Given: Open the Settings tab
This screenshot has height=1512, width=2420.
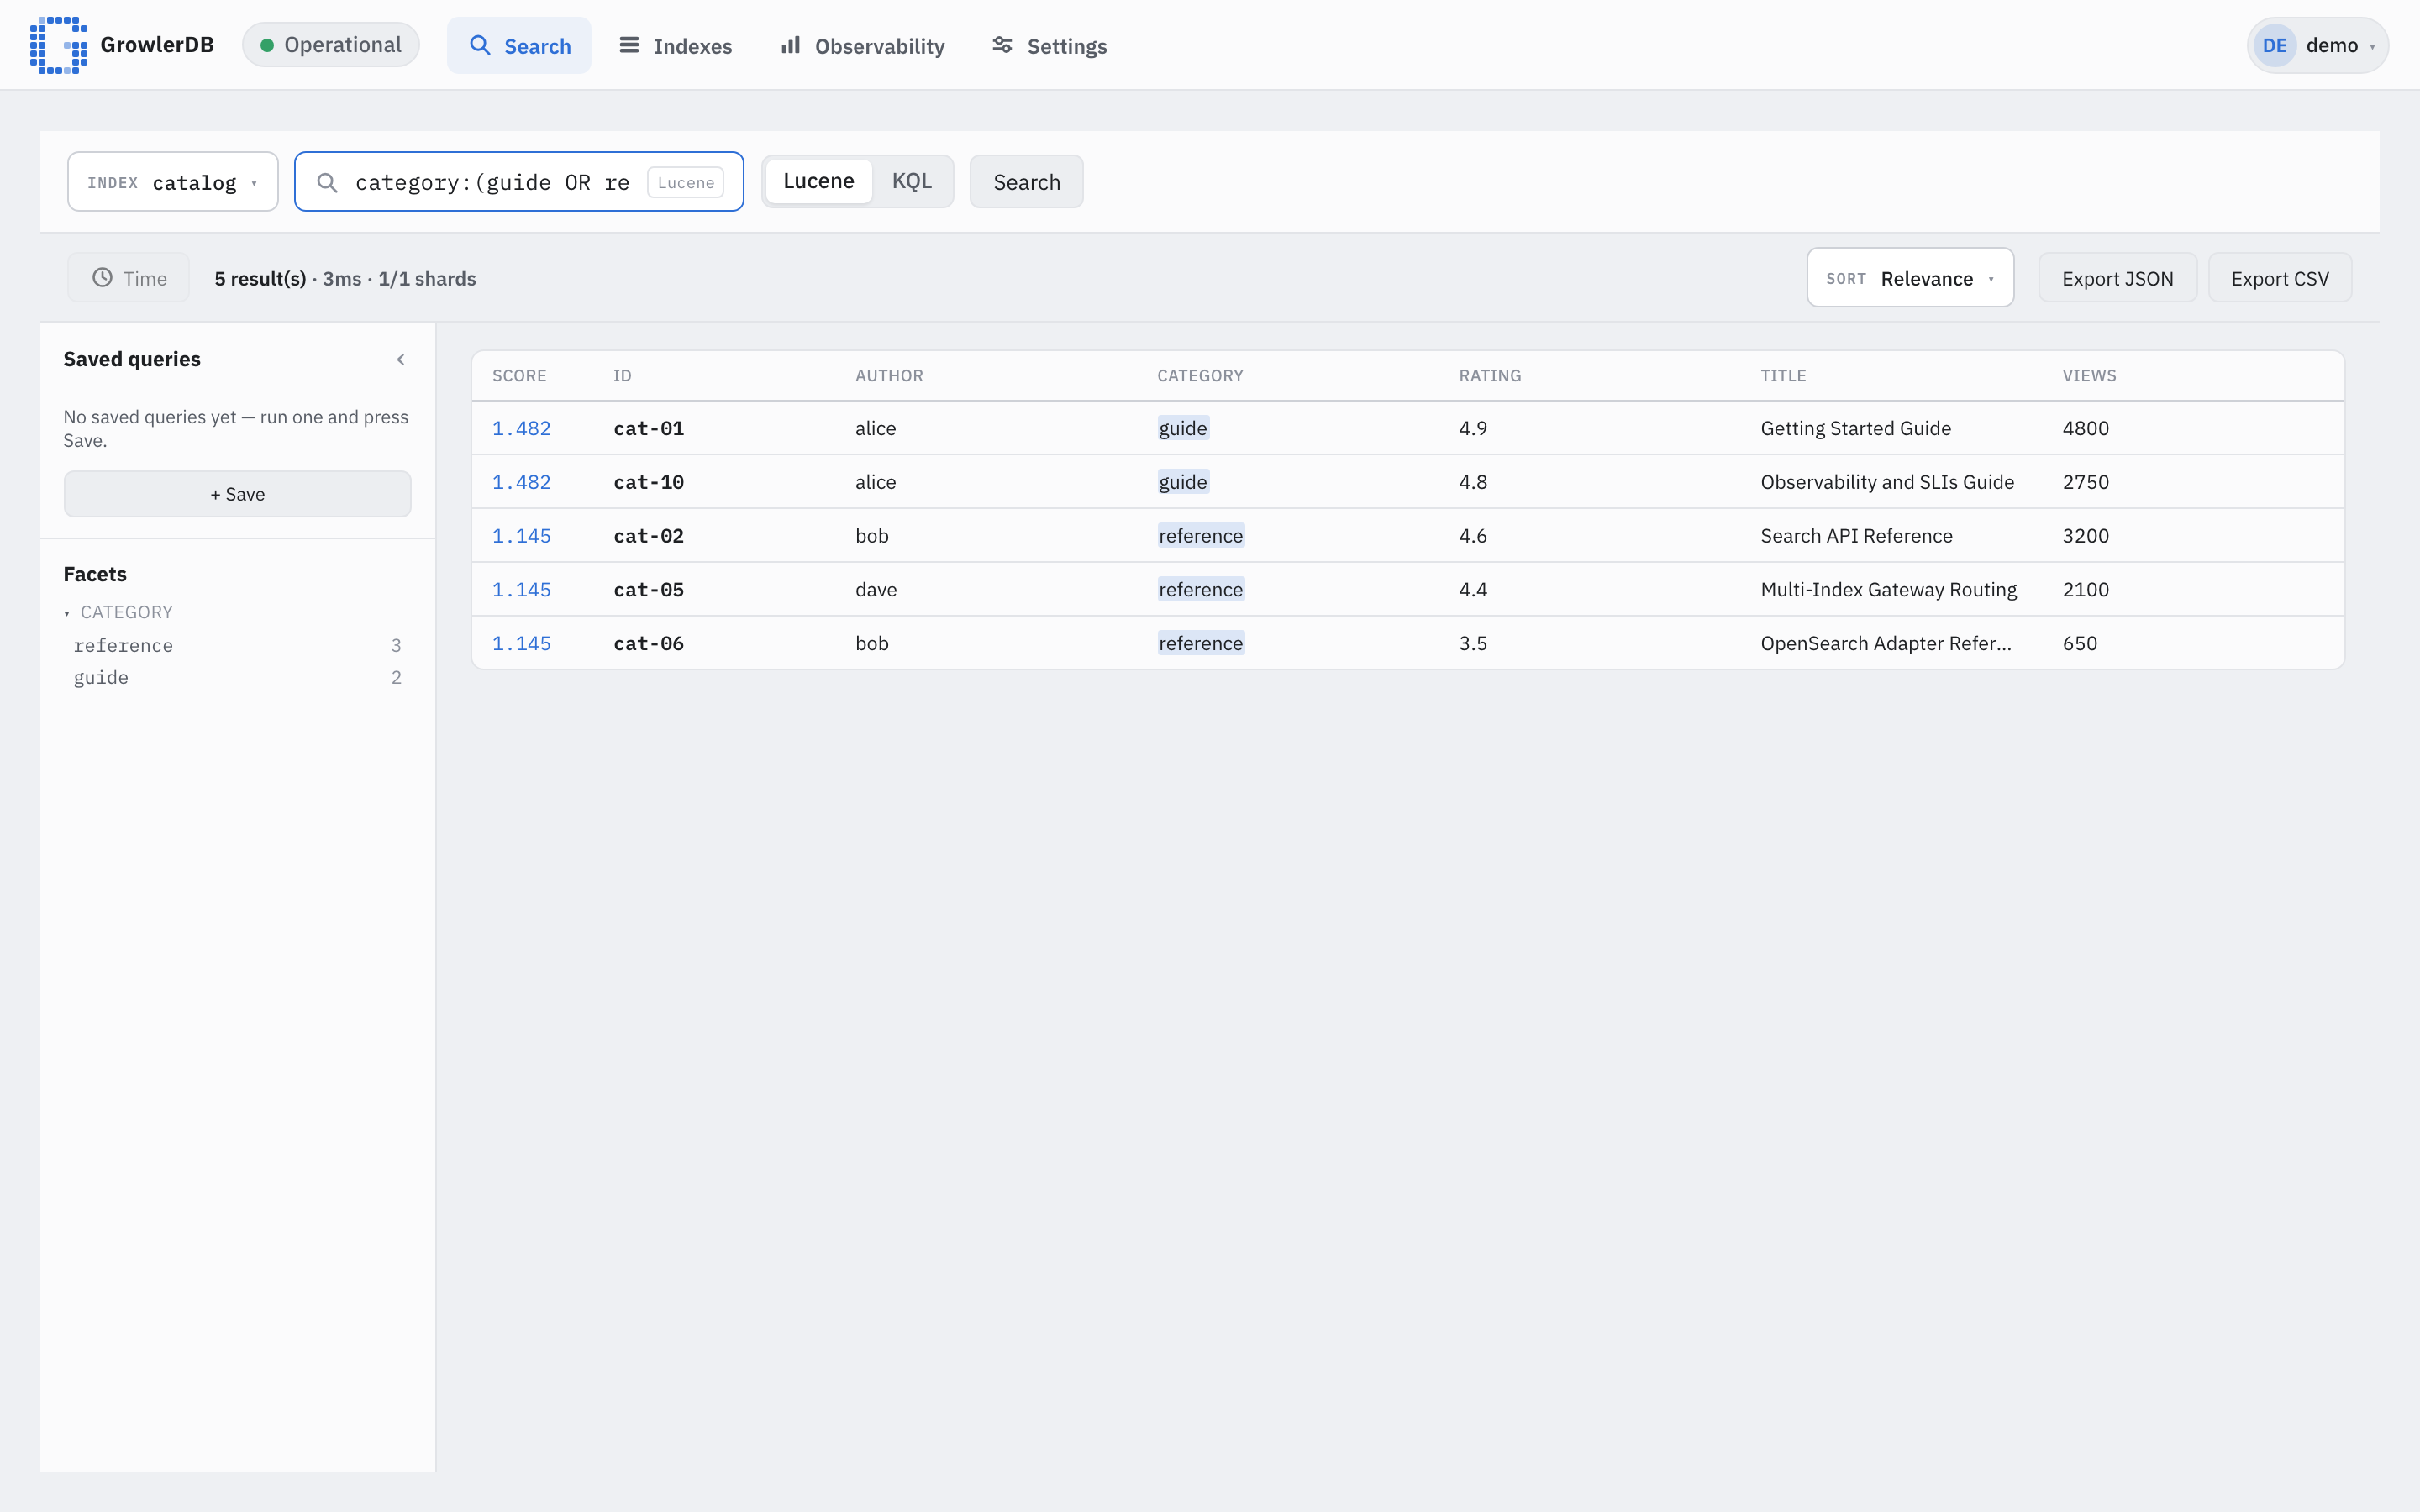Looking at the screenshot, I should pyautogui.click(x=1049, y=46).
